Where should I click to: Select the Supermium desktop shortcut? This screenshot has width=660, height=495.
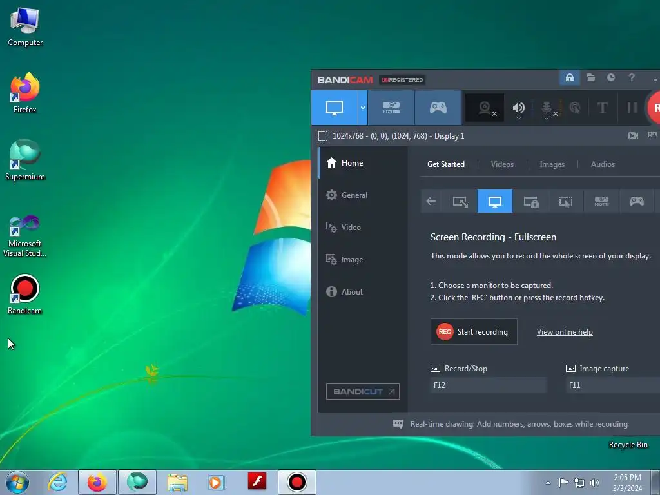pos(25,160)
